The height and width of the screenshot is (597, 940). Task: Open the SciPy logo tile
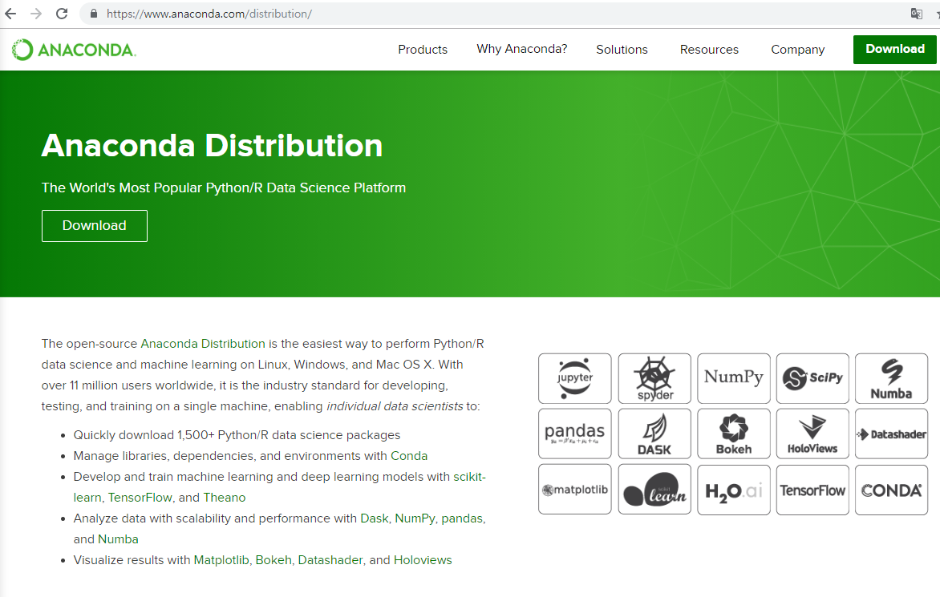812,378
